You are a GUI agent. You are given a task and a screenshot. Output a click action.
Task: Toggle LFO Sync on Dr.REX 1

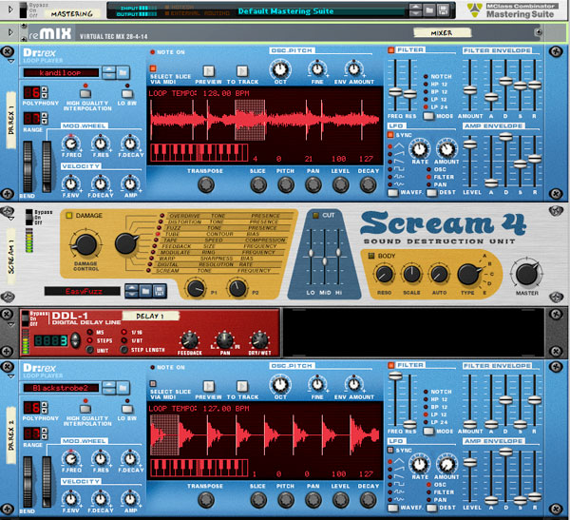point(390,135)
